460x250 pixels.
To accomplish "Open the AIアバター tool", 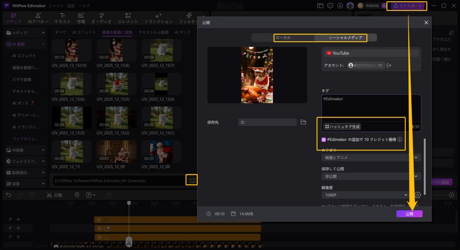I will pos(38,18).
